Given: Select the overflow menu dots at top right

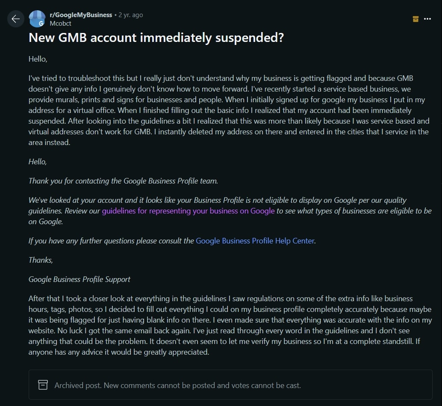Looking at the screenshot, I should [427, 18].
